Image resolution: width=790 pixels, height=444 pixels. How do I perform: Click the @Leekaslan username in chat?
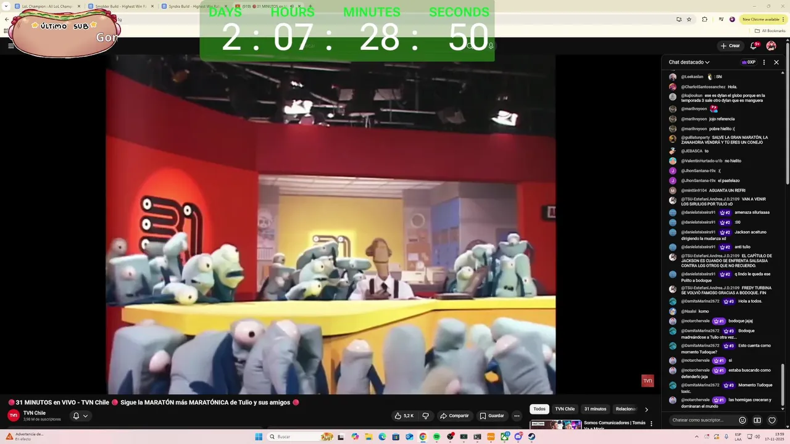pos(692,77)
